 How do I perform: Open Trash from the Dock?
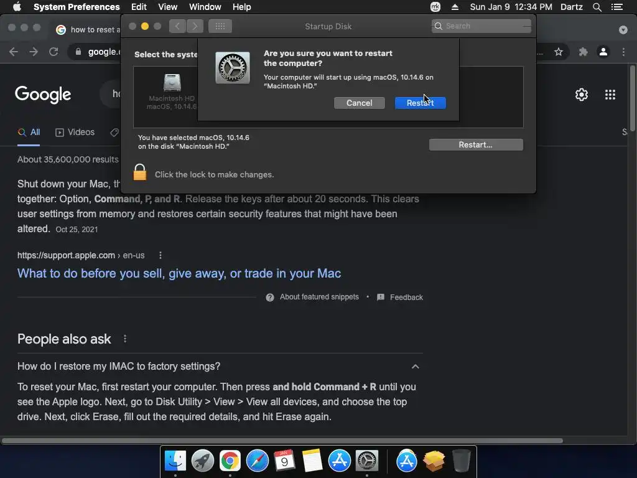(461, 461)
